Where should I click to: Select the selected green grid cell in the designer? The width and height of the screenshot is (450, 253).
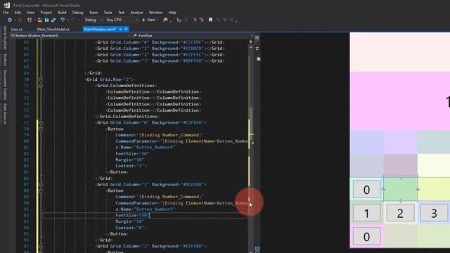coord(400,189)
